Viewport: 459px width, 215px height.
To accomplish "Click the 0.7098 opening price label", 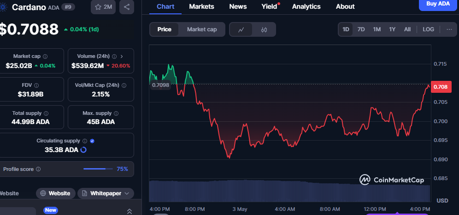I will (160, 85).
